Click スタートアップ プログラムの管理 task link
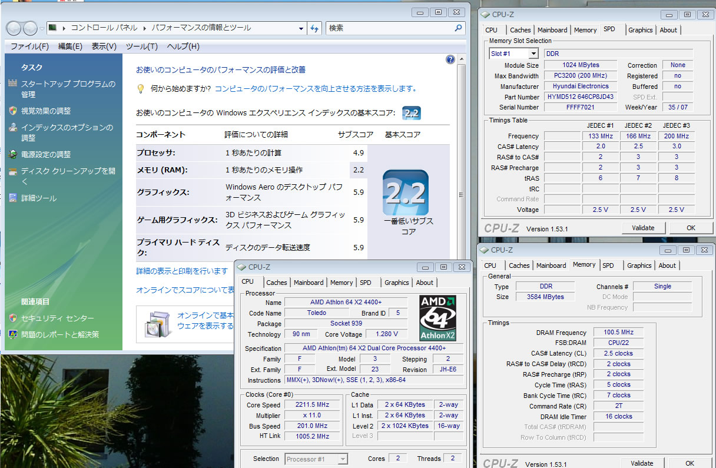Screen dimensions: 716x468 coord(68,89)
